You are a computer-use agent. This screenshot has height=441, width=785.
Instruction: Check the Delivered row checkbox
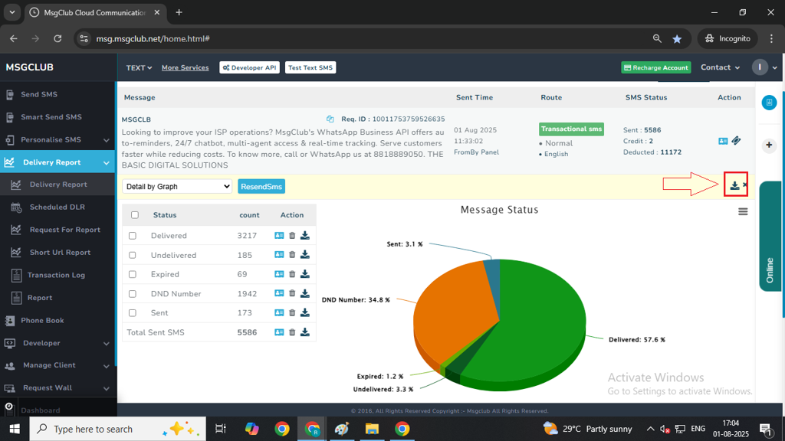pyautogui.click(x=132, y=236)
